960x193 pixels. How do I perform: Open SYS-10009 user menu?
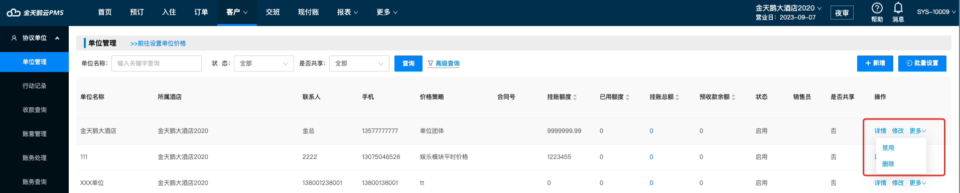click(x=936, y=12)
